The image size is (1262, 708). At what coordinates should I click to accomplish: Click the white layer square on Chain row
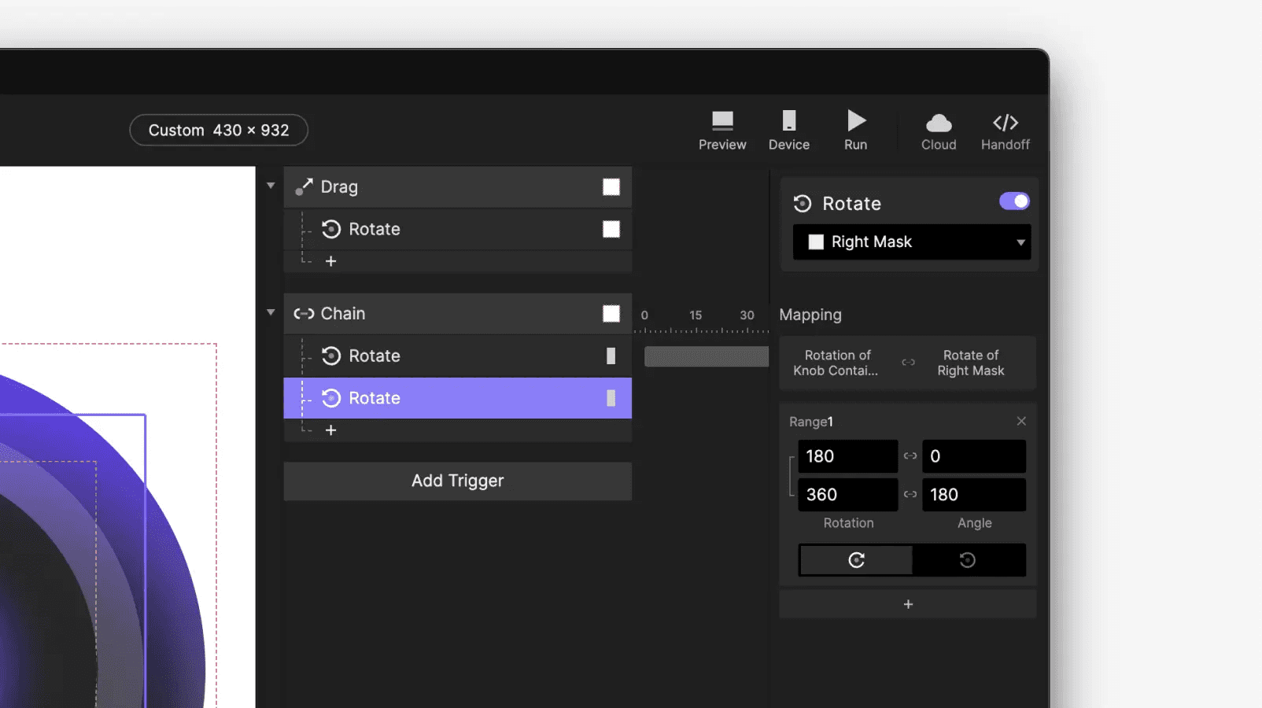[x=611, y=314]
